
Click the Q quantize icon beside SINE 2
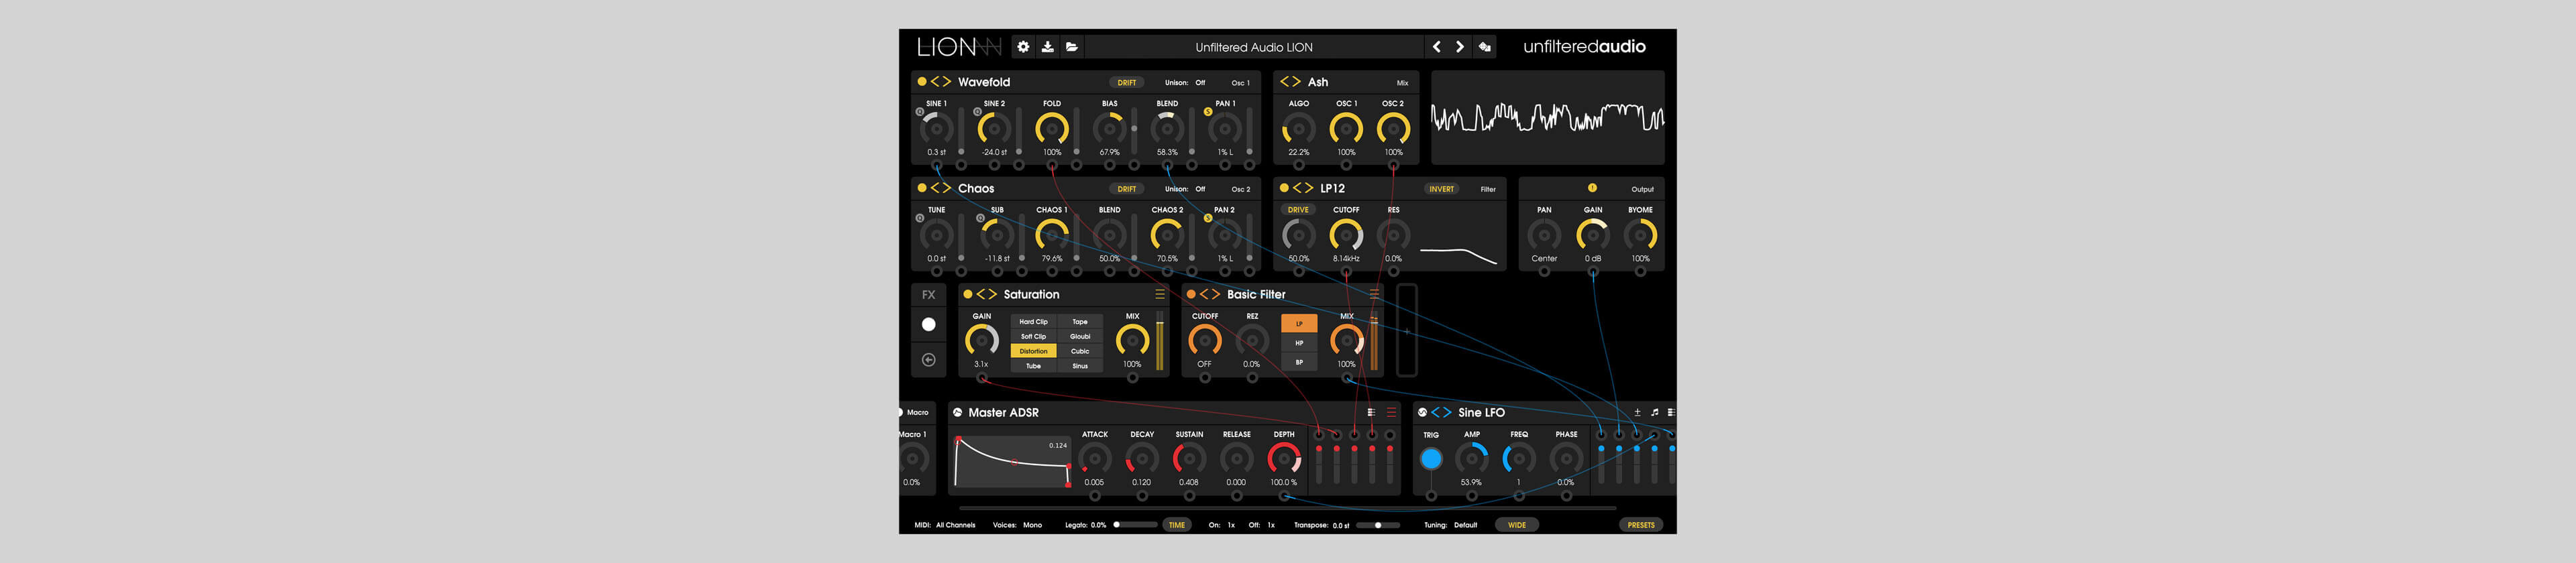coord(977,112)
